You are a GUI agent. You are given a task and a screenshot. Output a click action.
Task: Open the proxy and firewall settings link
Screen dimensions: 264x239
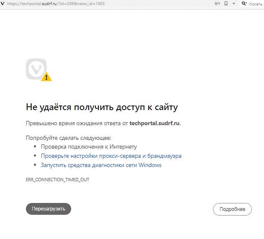click(111, 156)
